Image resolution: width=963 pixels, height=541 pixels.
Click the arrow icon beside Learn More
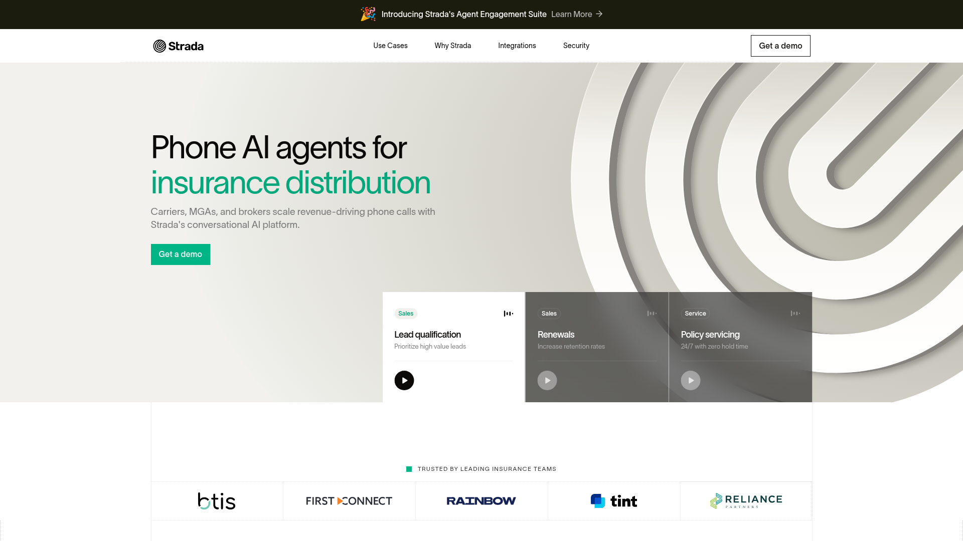(599, 14)
